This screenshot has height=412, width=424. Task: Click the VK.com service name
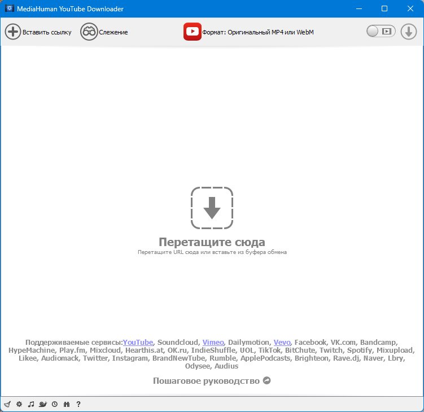coord(343,342)
